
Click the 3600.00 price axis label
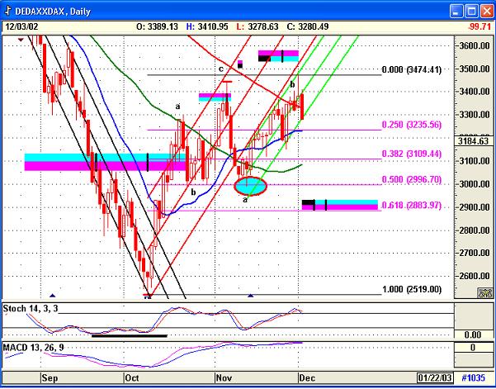point(475,45)
